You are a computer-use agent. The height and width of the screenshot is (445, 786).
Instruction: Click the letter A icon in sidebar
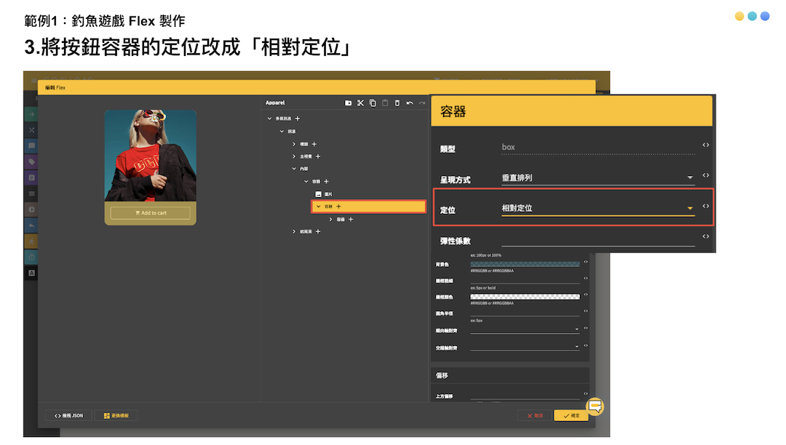click(31, 273)
